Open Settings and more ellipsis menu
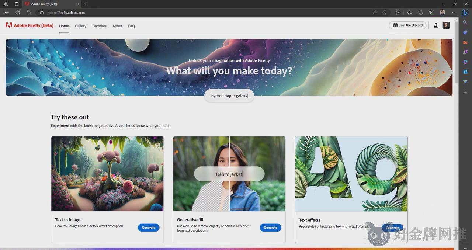Screen dimensions: 472x250 [454, 13]
